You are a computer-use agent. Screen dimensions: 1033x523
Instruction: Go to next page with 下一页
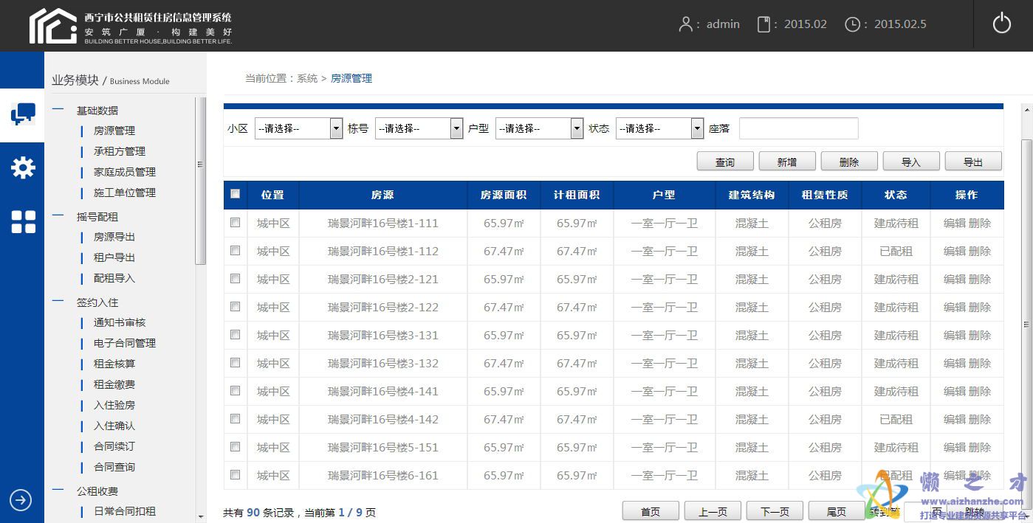[x=775, y=511]
